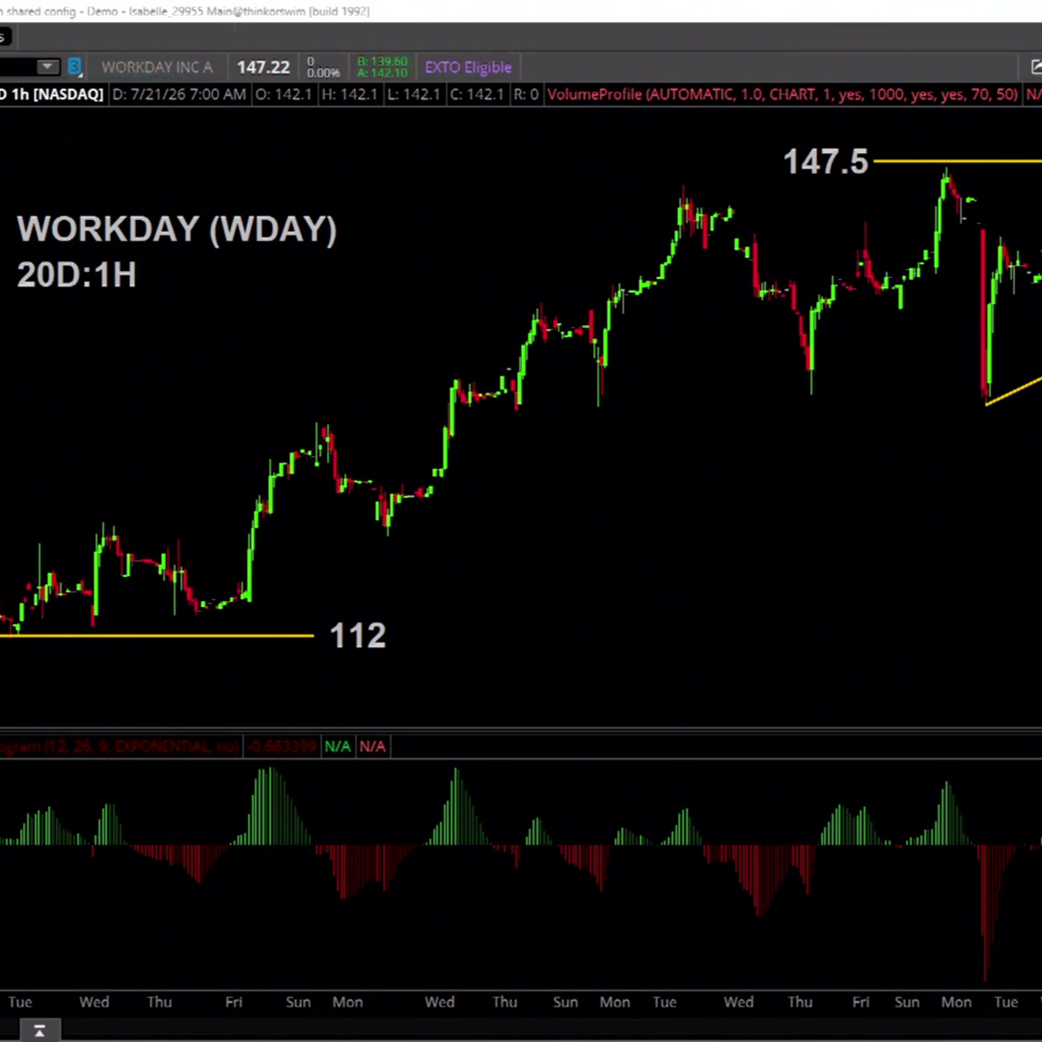
Task: Click the yellow 147.5 horizontal resistance line
Action: coord(957,161)
